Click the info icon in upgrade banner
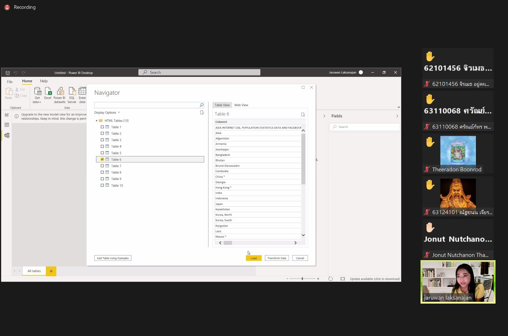Screen dimensions: 508x336 [x=16, y=117]
